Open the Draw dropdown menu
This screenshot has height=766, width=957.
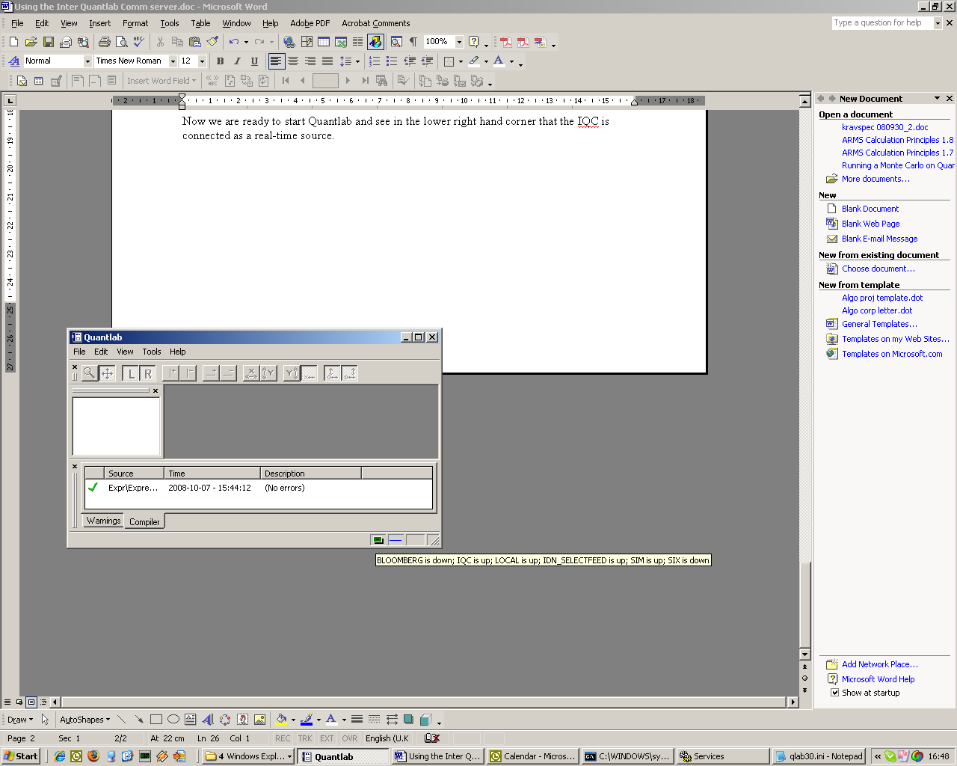(x=20, y=720)
